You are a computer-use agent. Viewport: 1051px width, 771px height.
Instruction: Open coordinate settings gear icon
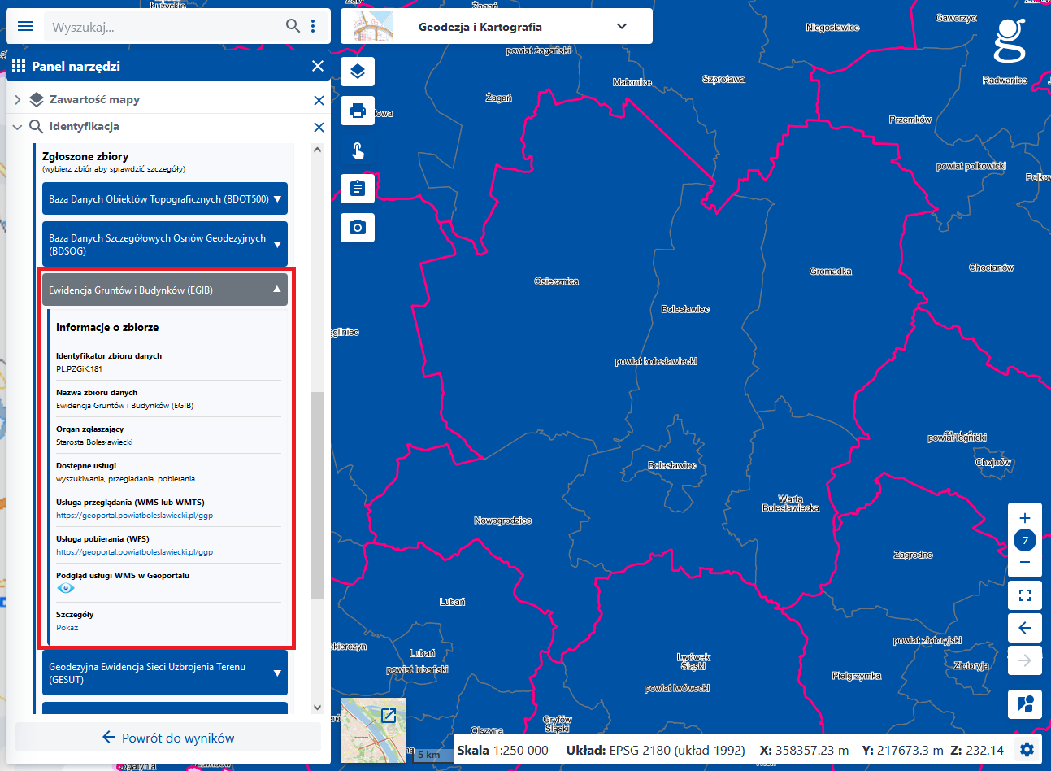[x=1027, y=750]
